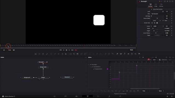Image resolution: width=175 pixels, height=98 pixels.
Task: Click the pin icon in the Inspector header
Action: tap(167, 1)
